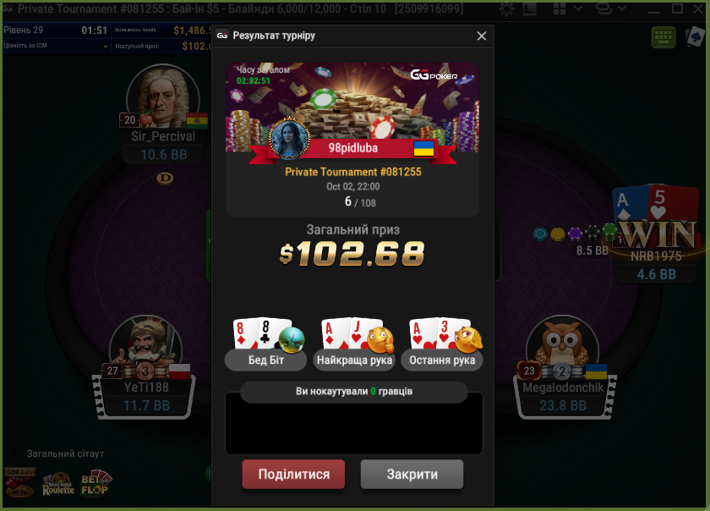Expand the grid layout dropdown arrow
Screen dimensions: 710x511
(578, 8)
